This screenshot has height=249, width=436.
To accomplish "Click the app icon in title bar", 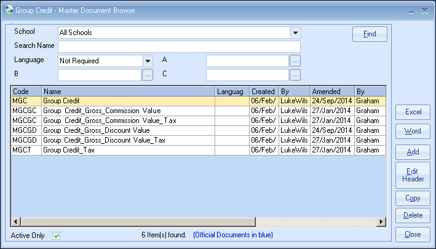I will click(x=7, y=10).
